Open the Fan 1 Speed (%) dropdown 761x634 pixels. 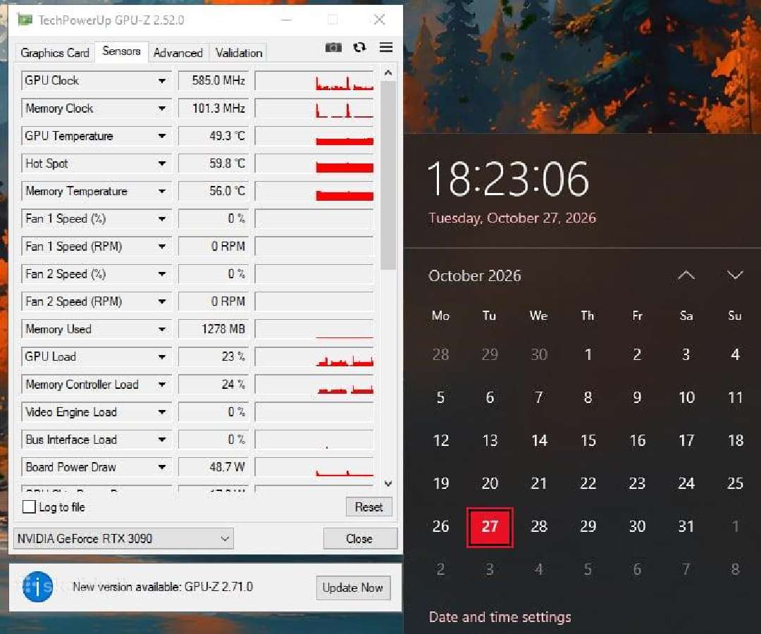click(x=161, y=219)
